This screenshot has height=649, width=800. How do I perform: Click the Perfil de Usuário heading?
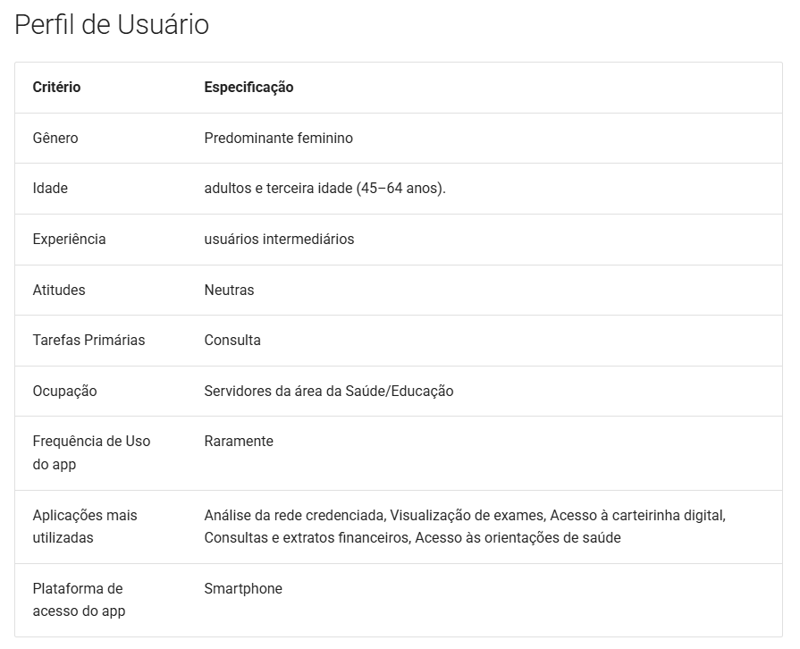click(x=112, y=24)
